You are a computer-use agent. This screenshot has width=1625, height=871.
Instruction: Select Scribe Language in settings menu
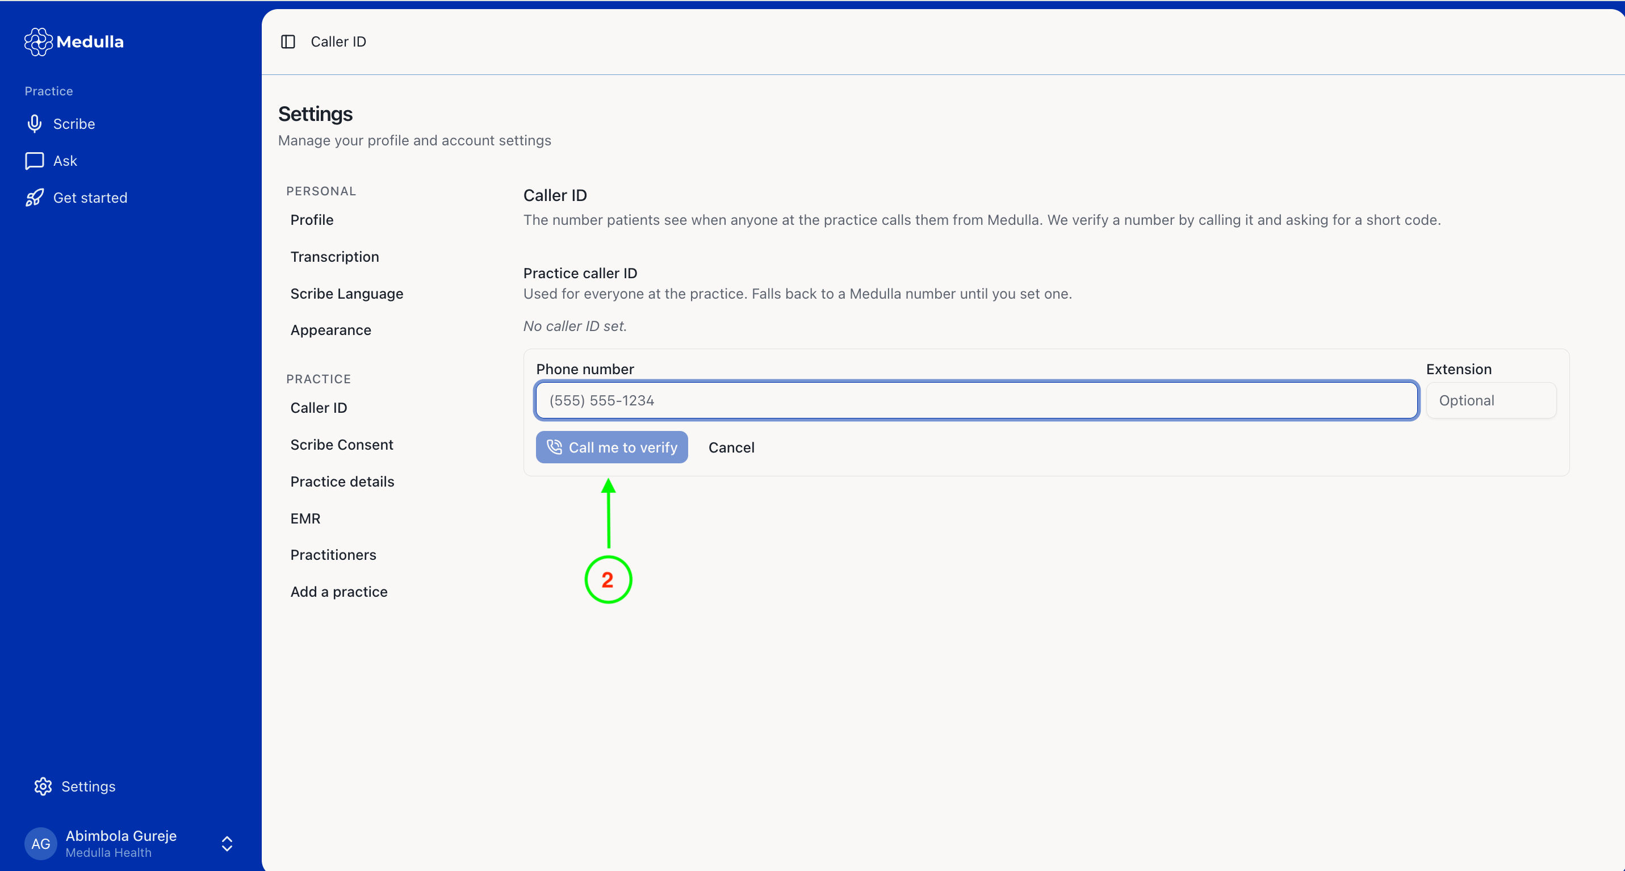pos(347,294)
